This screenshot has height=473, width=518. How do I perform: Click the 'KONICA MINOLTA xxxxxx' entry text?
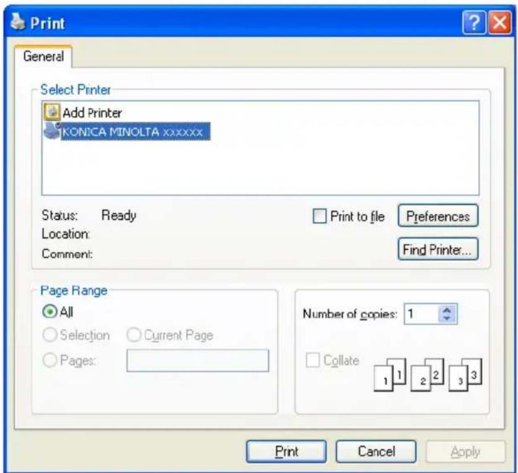click(133, 132)
